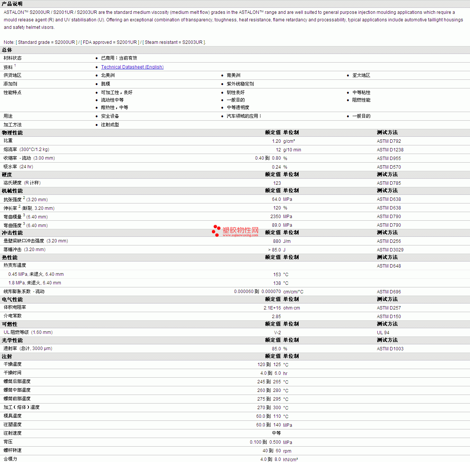The image size is (470, 462).
Task: Click the 已商用：当前有效 status text
Action: point(119,58)
